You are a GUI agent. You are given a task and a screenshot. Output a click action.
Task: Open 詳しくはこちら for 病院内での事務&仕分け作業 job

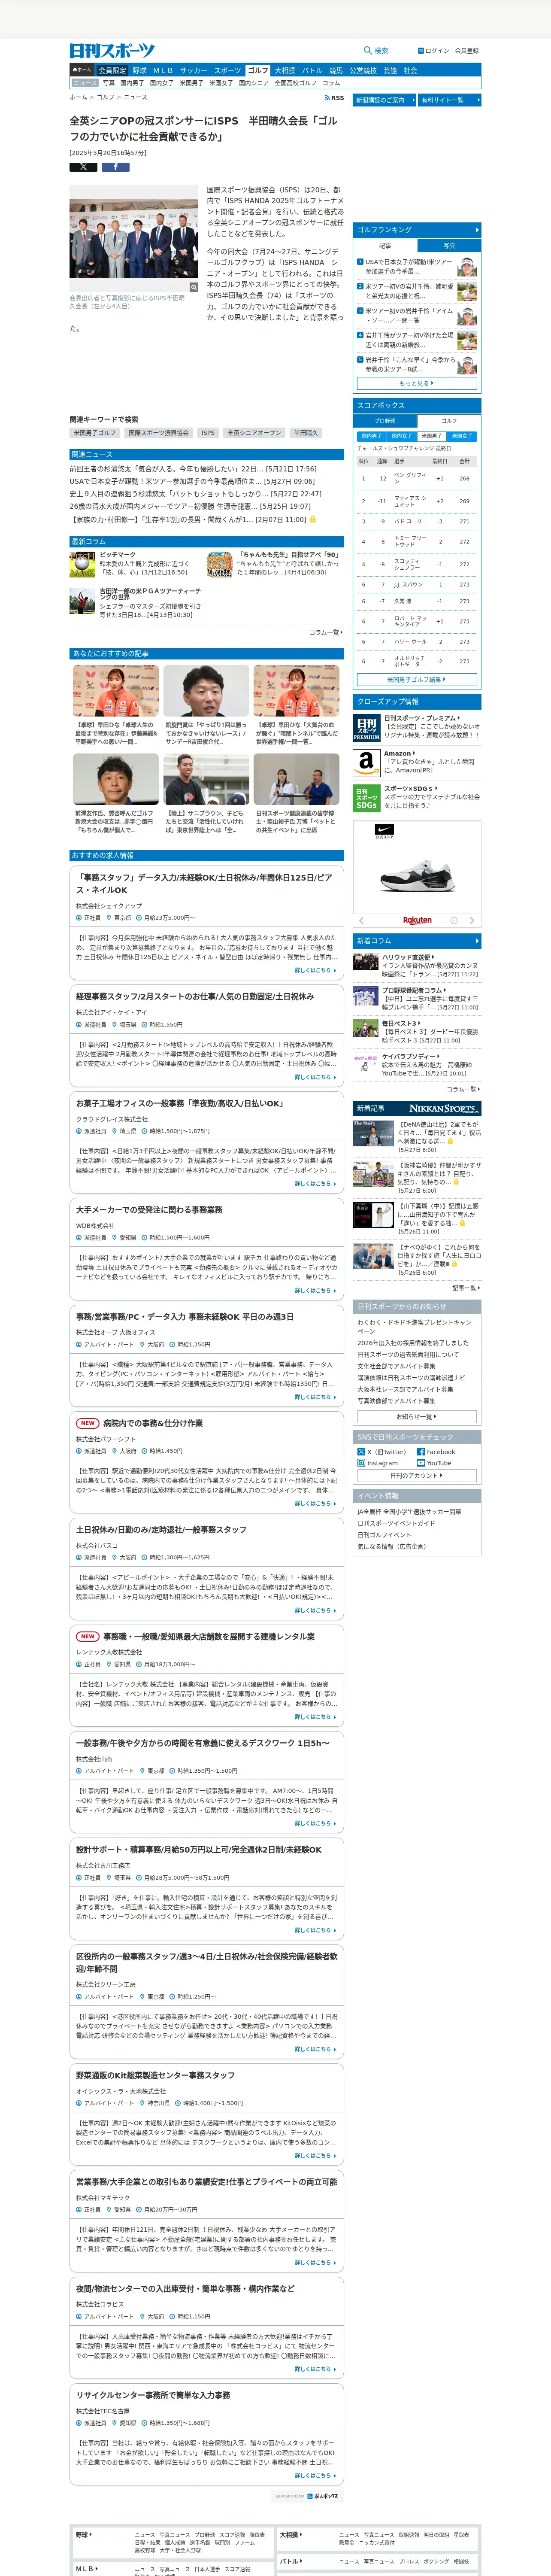(315, 1503)
